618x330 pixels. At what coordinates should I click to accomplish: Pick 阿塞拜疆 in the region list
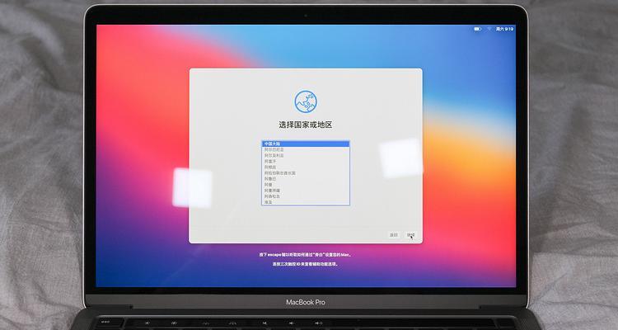306,191
